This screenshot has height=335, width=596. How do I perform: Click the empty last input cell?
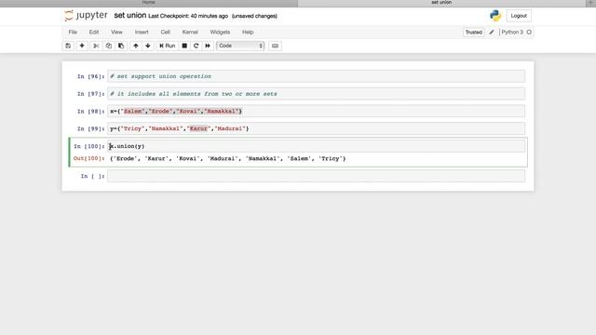pyautogui.click(x=316, y=176)
